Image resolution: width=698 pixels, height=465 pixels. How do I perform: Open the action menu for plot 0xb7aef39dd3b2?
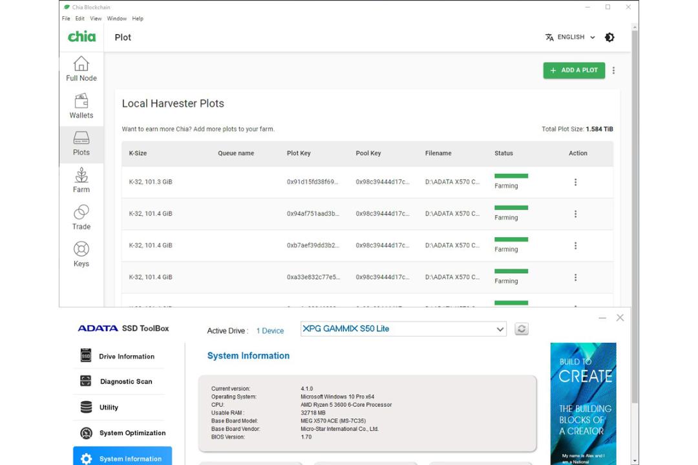[576, 245]
